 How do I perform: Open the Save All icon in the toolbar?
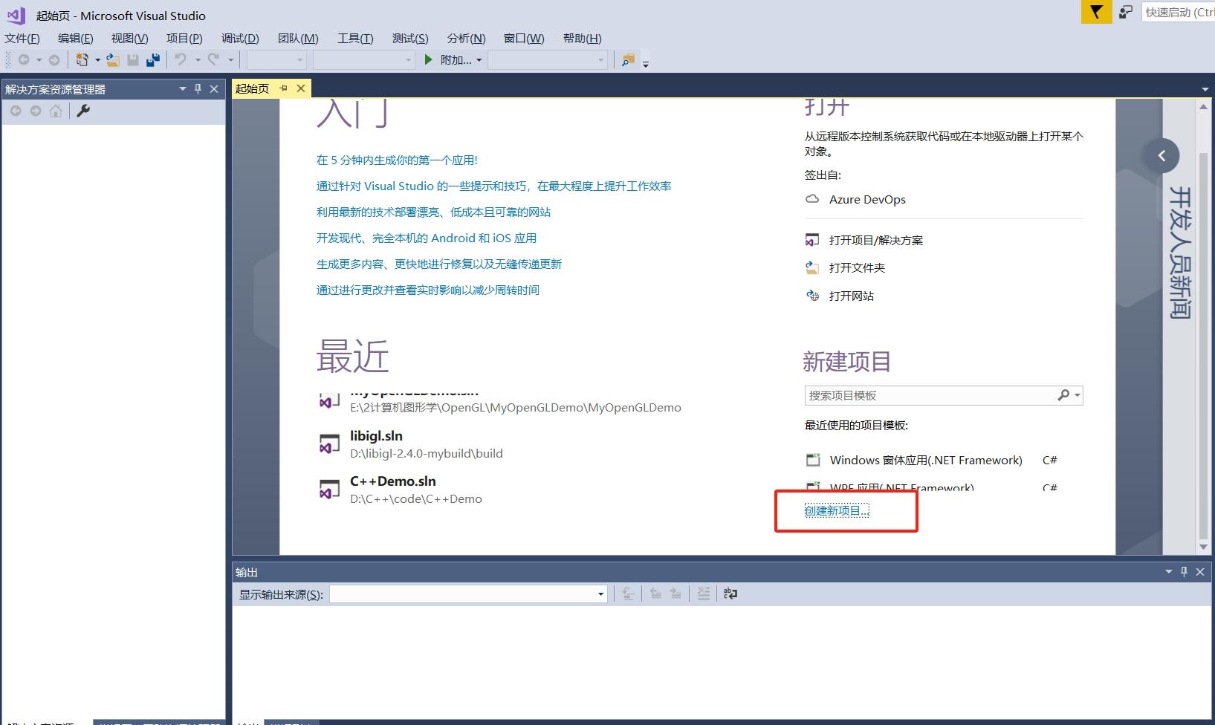(153, 59)
